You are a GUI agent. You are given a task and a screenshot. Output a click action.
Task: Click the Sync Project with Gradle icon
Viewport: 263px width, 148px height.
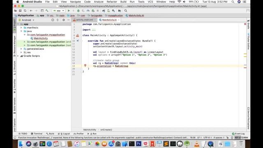point(104,11)
